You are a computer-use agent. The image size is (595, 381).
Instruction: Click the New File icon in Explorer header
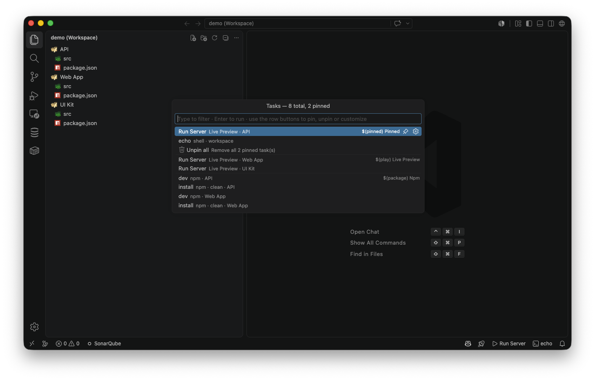pyautogui.click(x=193, y=38)
